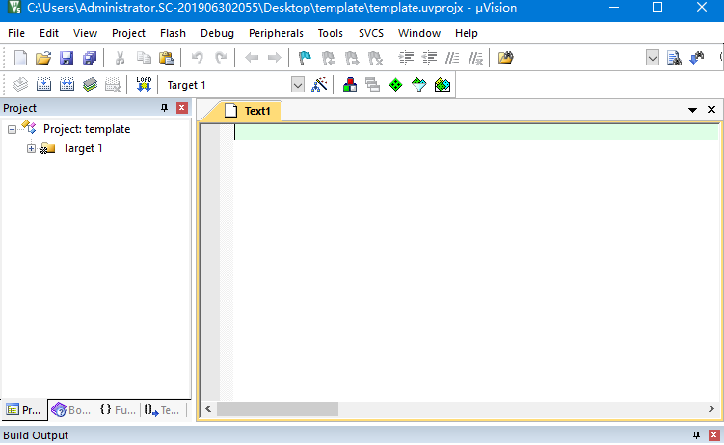Open Options for Target magic wand
Image resolution: width=724 pixels, height=445 pixels.
[319, 85]
